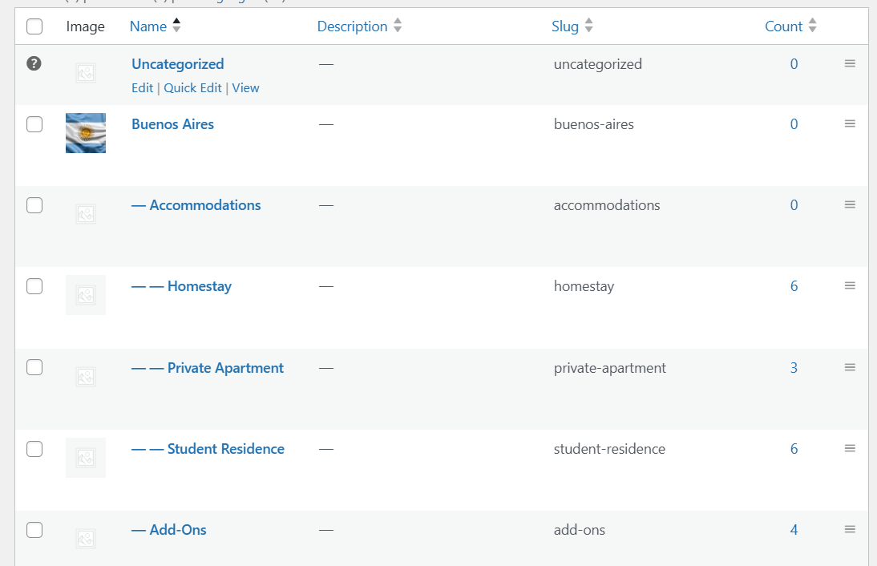Image resolution: width=877 pixels, height=566 pixels.
Task: Click Quick Edit under Uncategorized
Action: coord(192,88)
